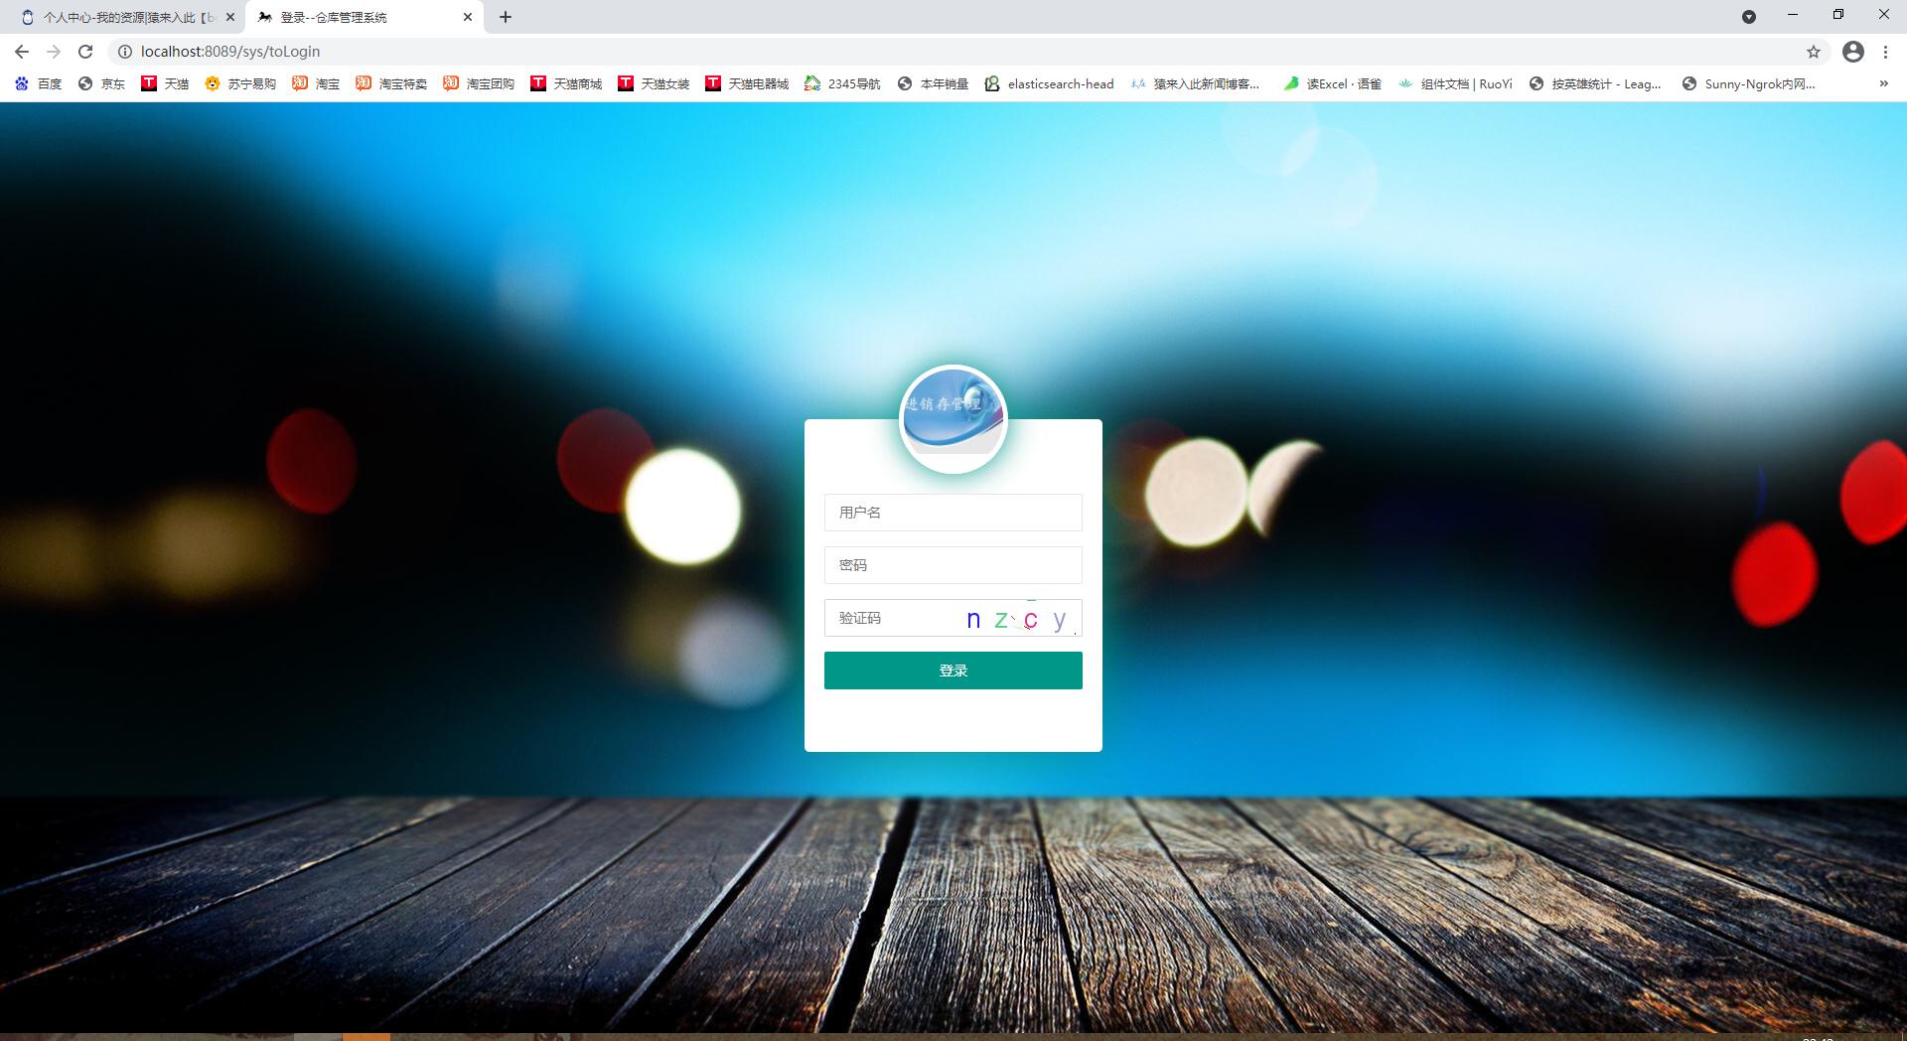1907x1041 pixels.
Task: Click the site info icon in the address bar
Action: click(x=125, y=52)
